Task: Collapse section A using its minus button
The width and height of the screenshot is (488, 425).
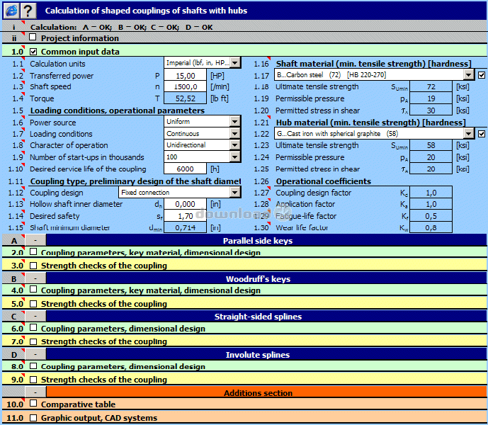Action: [35, 241]
